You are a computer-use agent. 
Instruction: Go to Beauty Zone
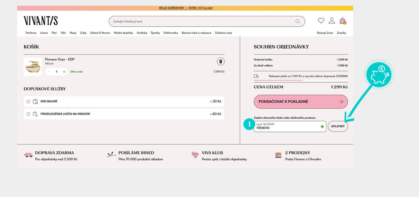(325, 33)
